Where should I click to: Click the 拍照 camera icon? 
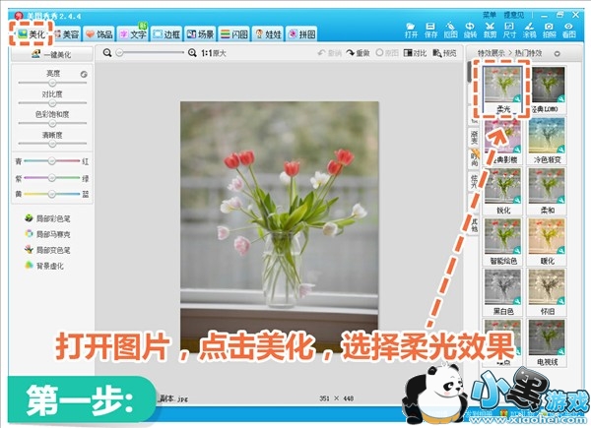click(550, 31)
